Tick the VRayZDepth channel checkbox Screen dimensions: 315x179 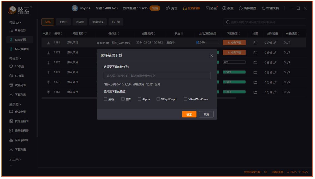(x=158, y=99)
